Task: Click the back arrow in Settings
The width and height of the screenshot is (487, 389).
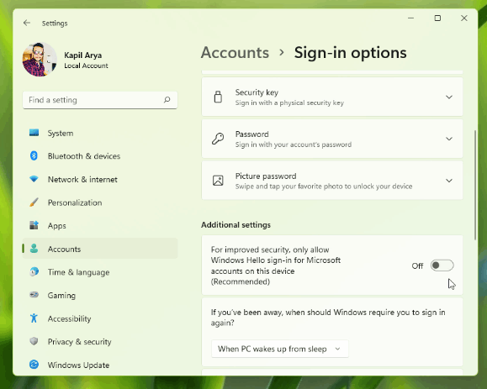Action: (27, 23)
